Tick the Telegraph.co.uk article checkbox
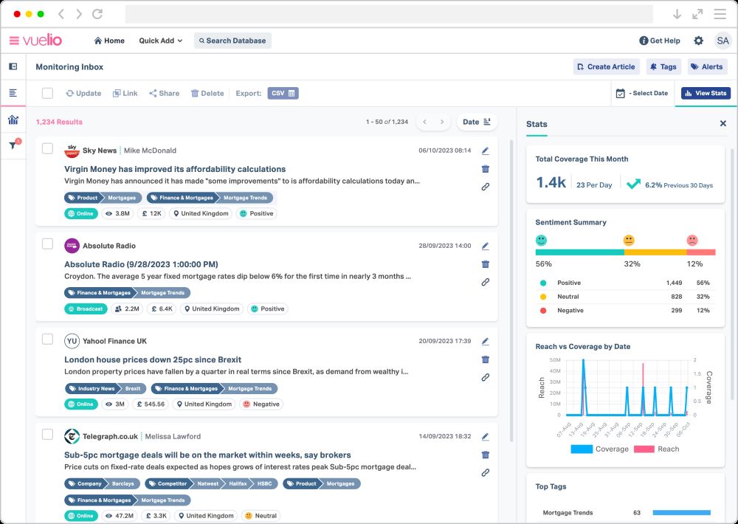The image size is (738, 524). 47,435
